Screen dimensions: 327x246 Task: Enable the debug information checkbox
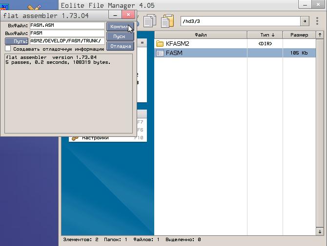(8, 49)
